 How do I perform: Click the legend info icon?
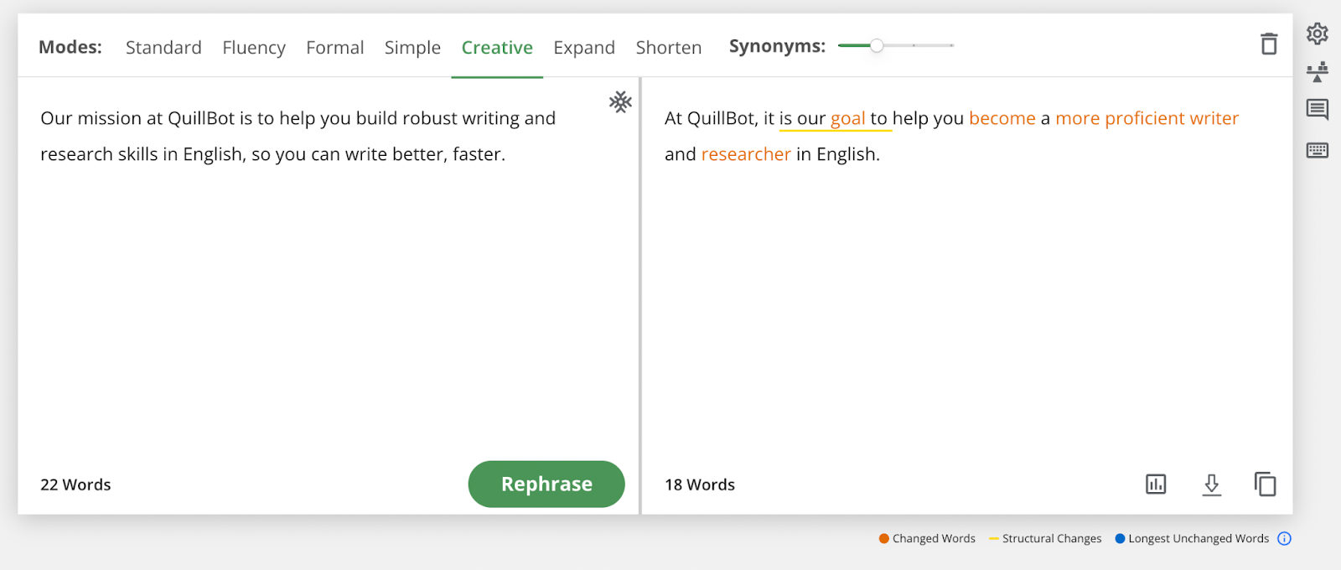1284,538
